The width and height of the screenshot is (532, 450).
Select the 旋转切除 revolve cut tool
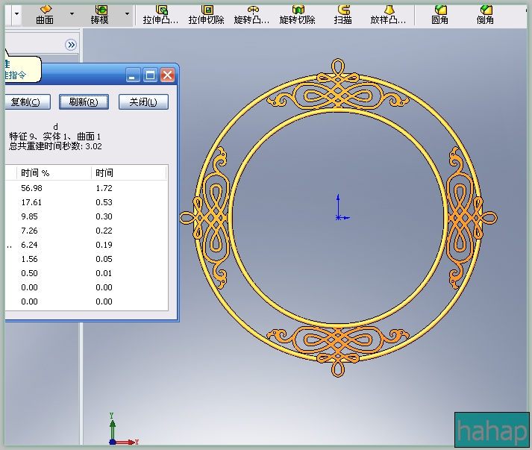pyautogui.click(x=297, y=15)
